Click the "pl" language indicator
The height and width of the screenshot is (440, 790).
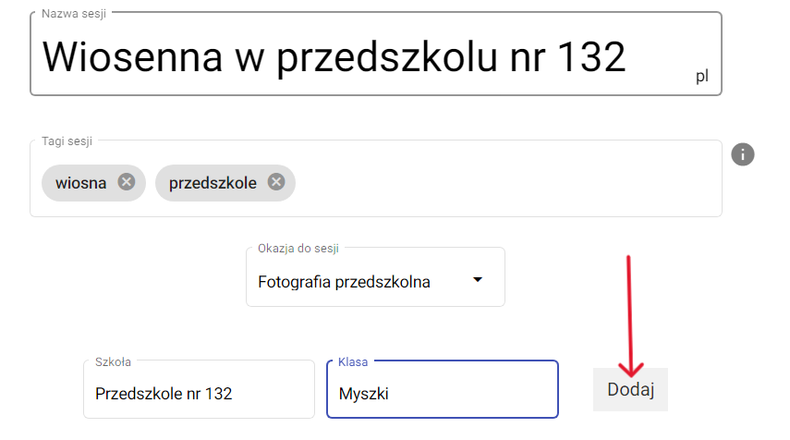(x=702, y=77)
